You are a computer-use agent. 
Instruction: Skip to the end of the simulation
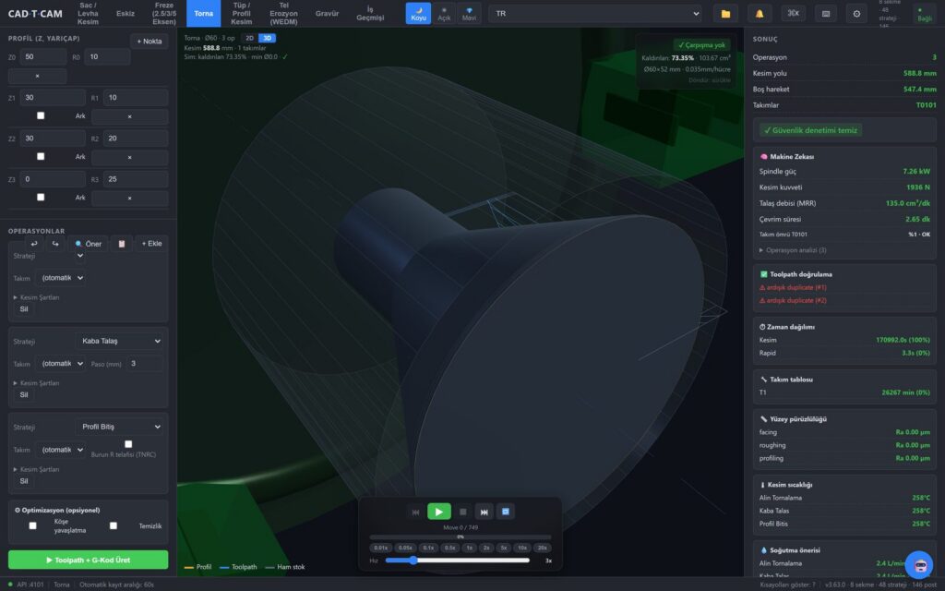(x=484, y=512)
